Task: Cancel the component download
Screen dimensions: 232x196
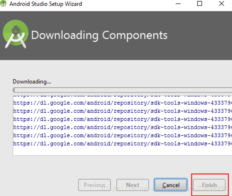Action: [x=171, y=185]
